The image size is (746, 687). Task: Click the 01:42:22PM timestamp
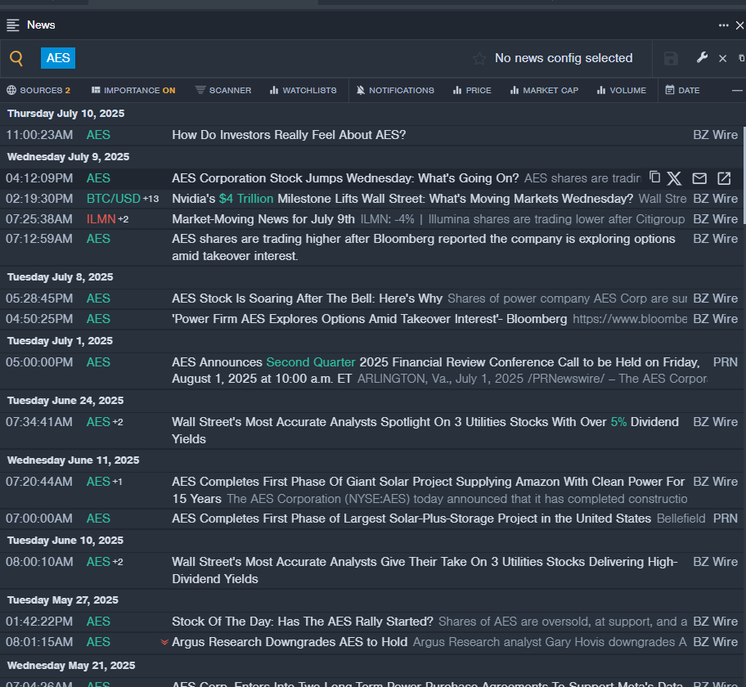[x=39, y=622]
